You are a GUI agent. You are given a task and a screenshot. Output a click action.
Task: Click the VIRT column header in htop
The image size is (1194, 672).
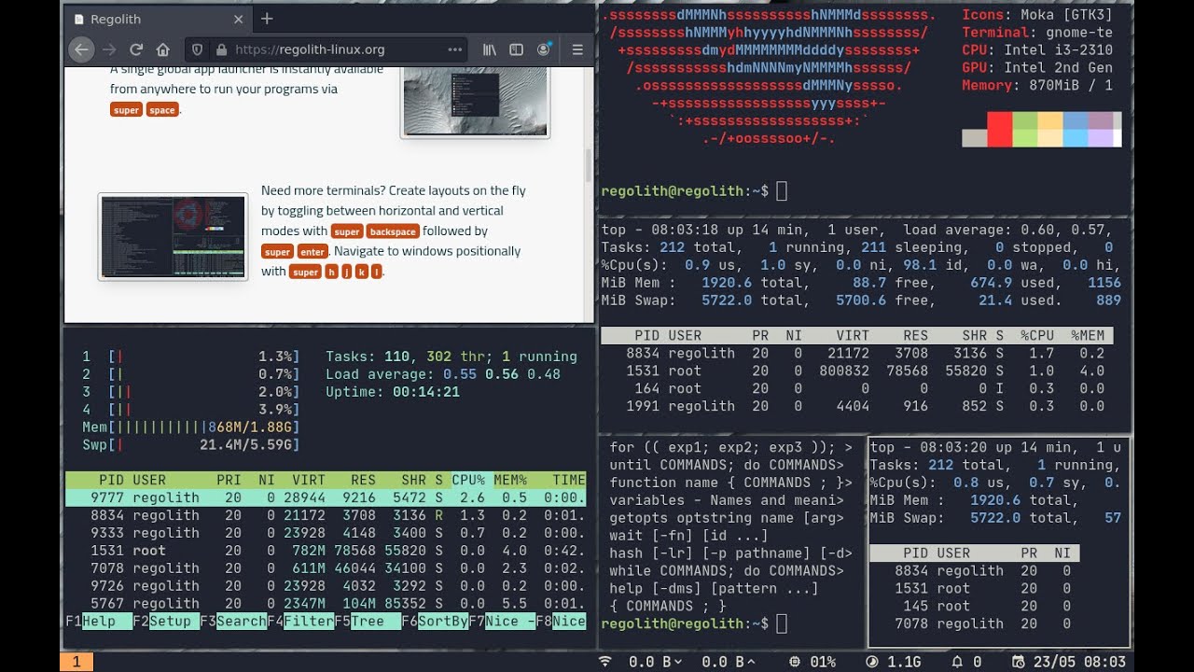point(309,480)
